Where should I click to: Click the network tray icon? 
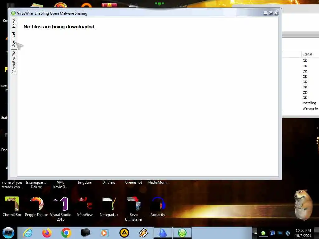tap(280, 233)
